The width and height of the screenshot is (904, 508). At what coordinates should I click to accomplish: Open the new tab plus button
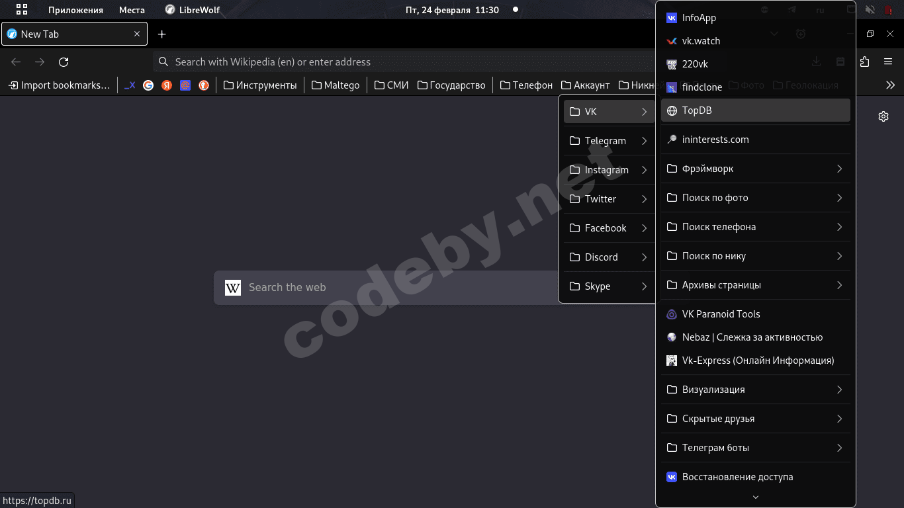[161, 34]
